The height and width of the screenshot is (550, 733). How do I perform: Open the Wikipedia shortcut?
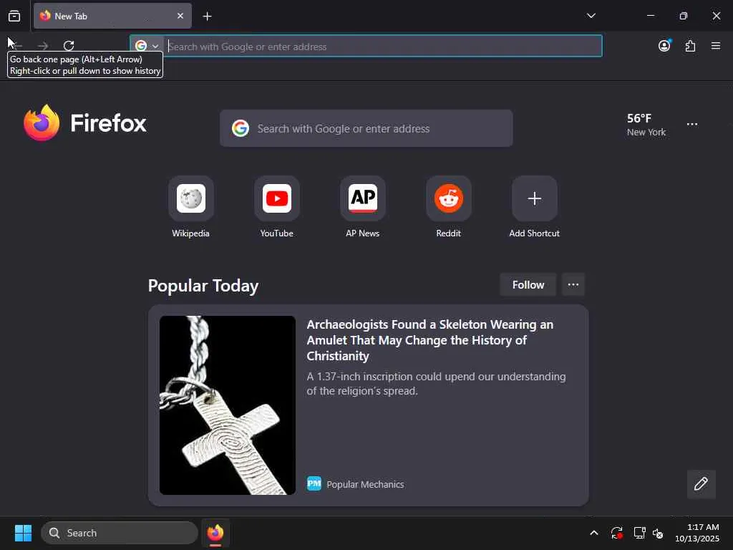click(x=190, y=207)
